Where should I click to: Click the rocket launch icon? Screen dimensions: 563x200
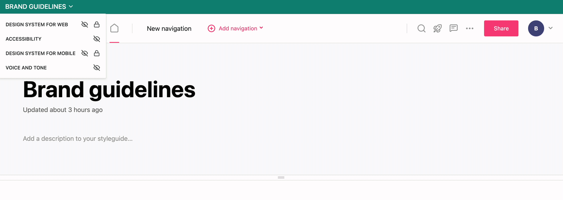437,28
